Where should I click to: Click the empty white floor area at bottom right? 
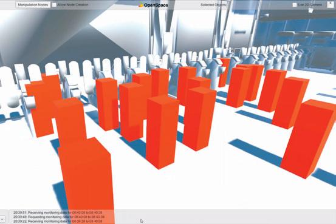(247, 188)
